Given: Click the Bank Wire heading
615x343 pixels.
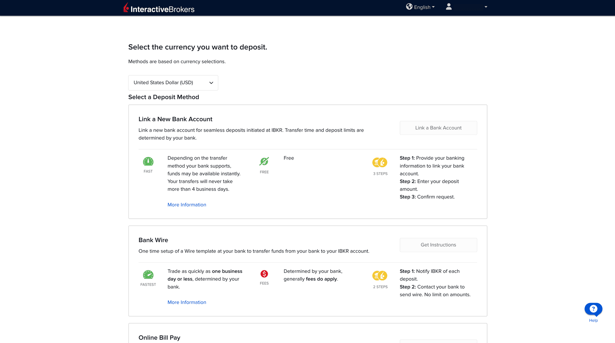Looking at the screenshot, I should 153,240.
